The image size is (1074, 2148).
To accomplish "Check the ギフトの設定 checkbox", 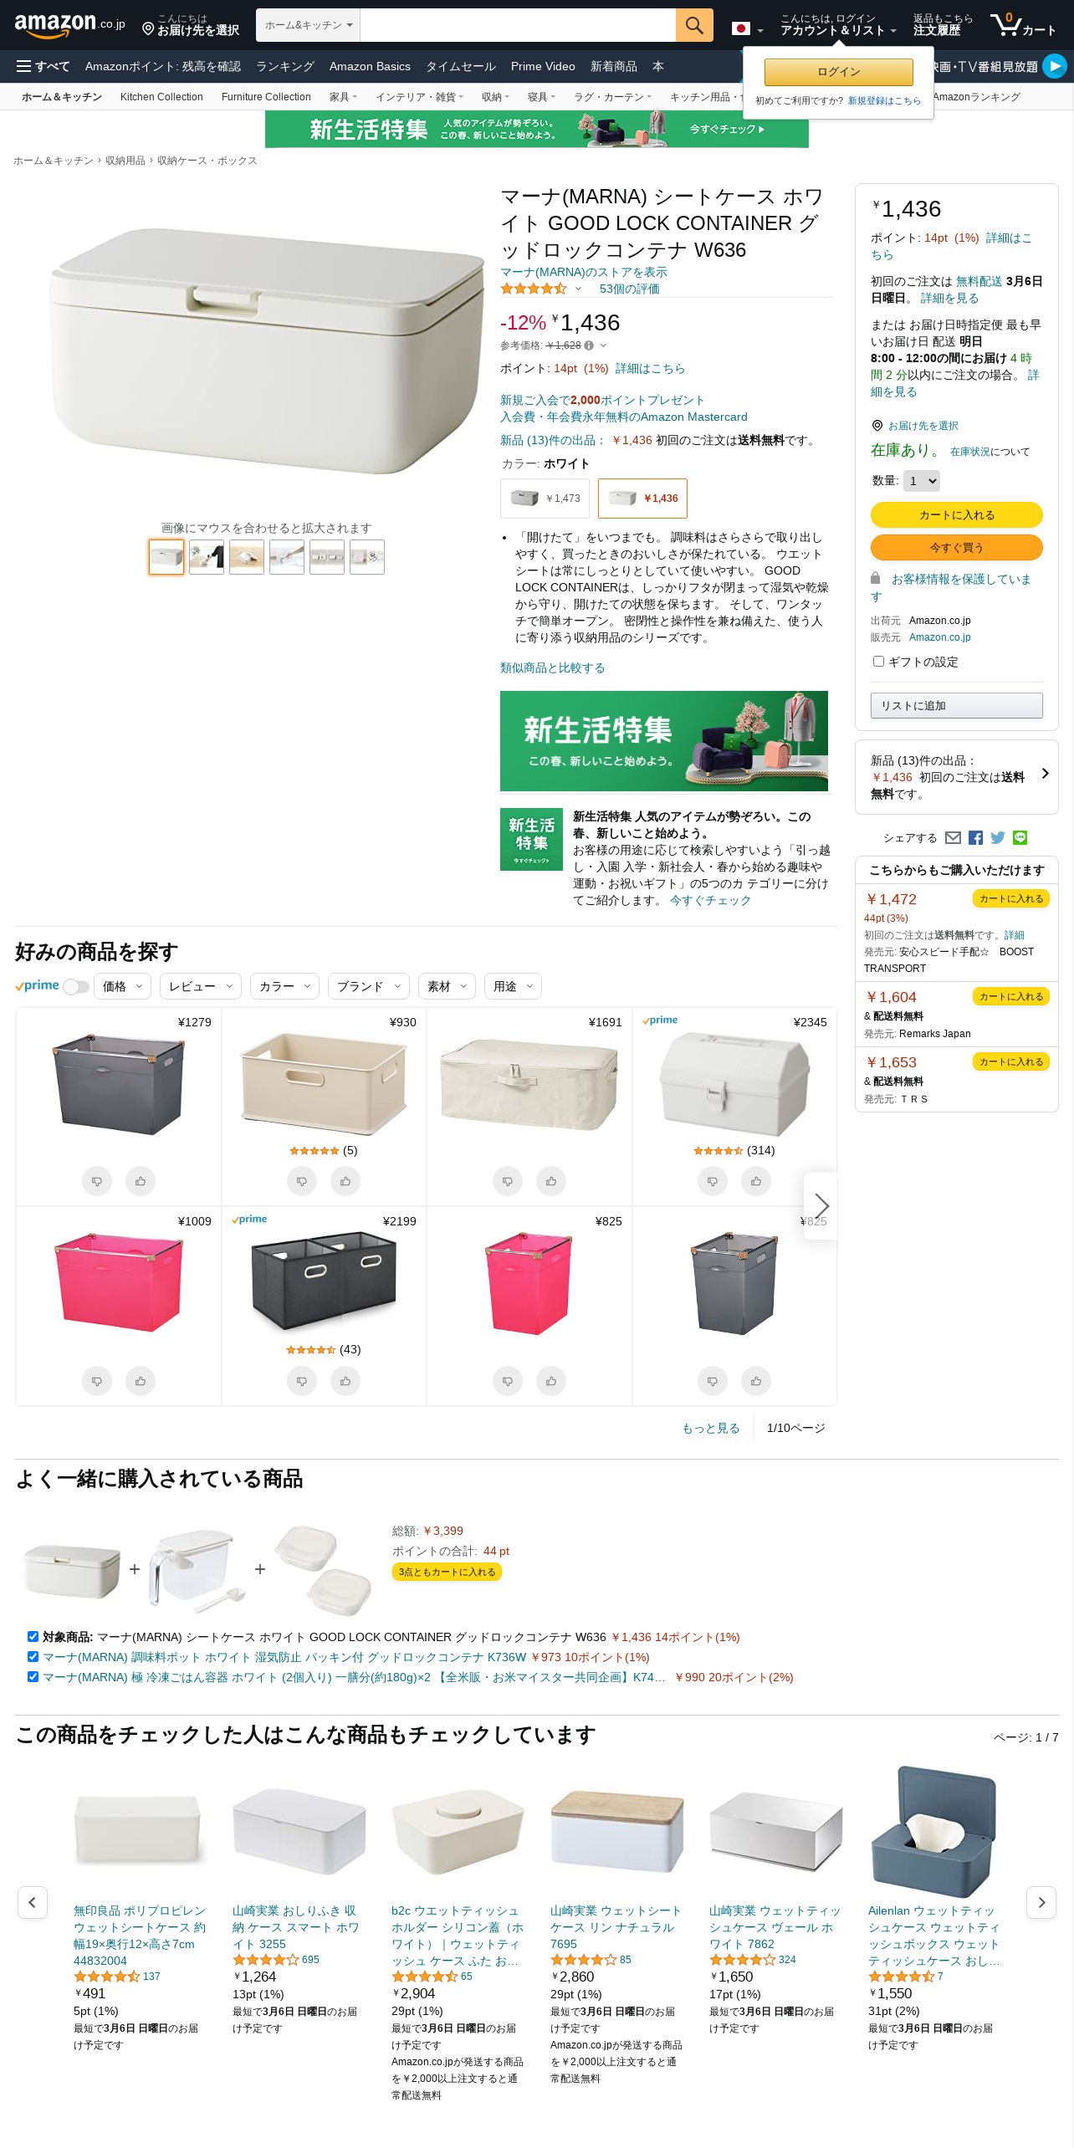I will coord(878,661).
